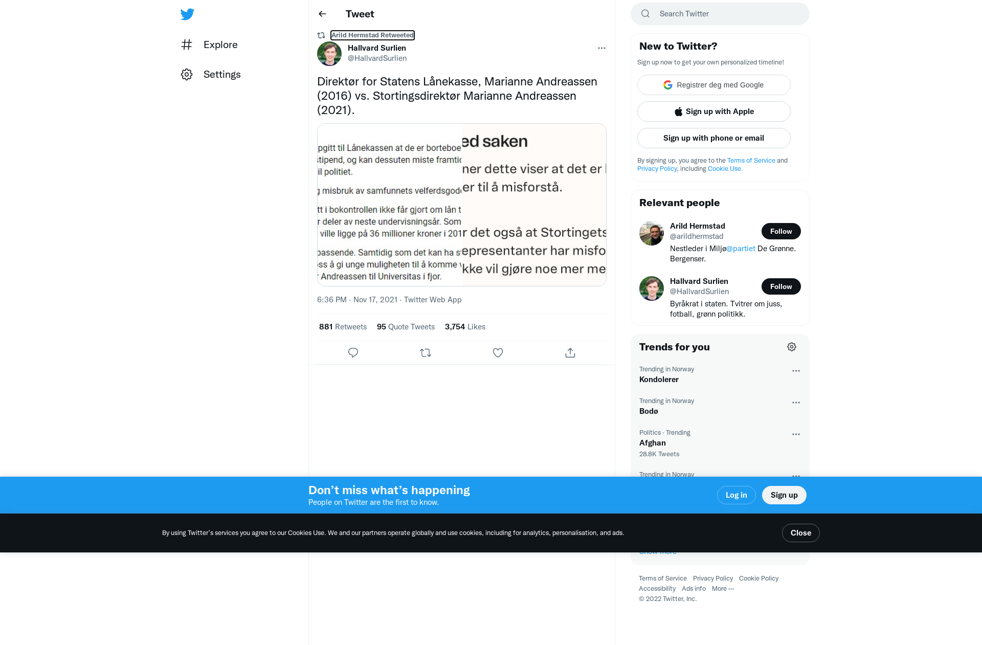Screen dimensions: 982x645
Task: Expand the More footer links menu
Action: click(x=723, y=589)
